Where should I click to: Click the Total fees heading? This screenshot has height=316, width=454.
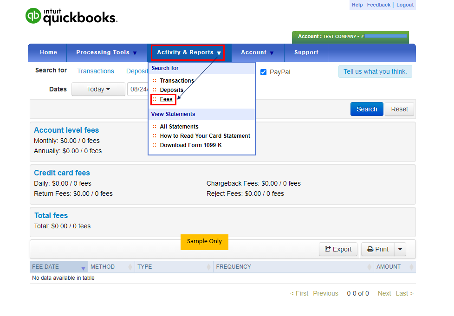(x=51, y=216)
